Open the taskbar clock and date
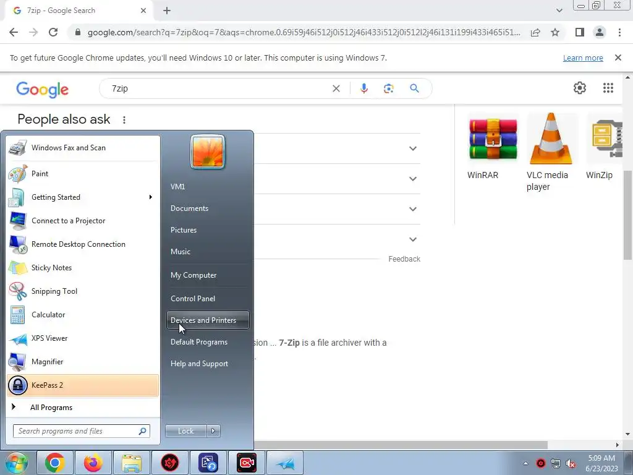Screen dimensions: 633x475 [x=601, y=463]
